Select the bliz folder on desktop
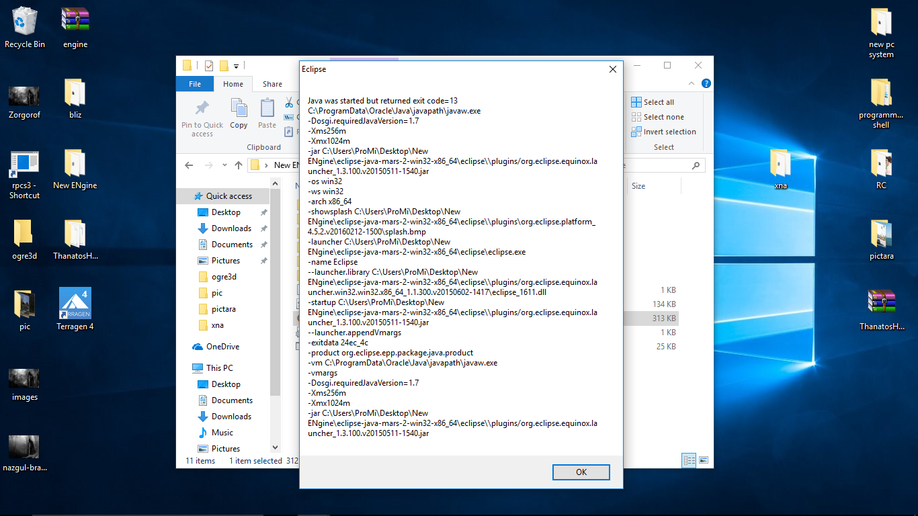918x516 pixels. pos(75,98)
